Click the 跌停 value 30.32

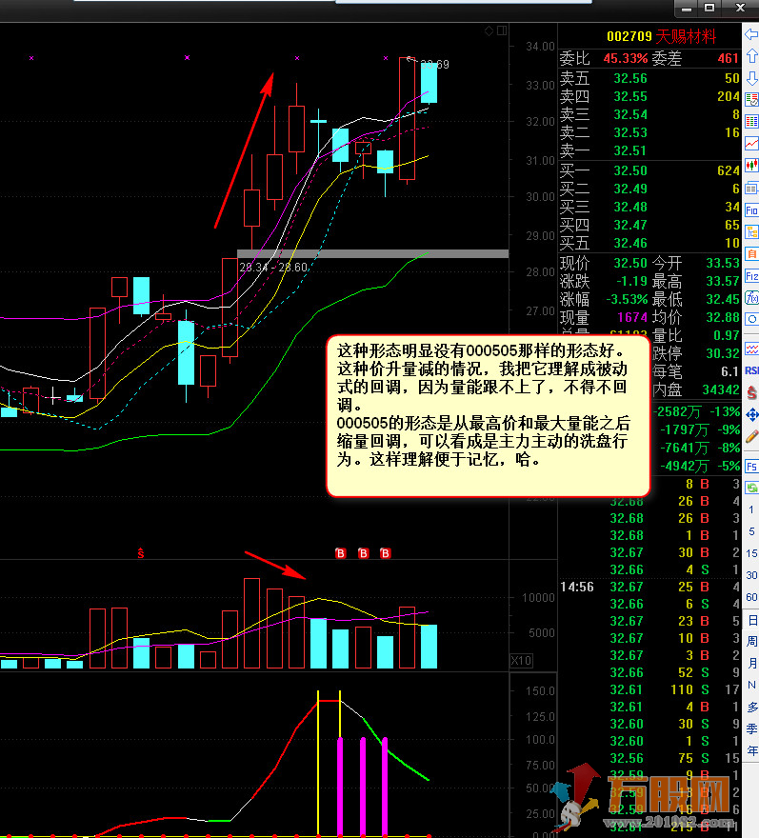click(x=723, y=354)
